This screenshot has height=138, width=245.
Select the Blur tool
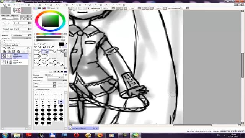pos(60,64)
